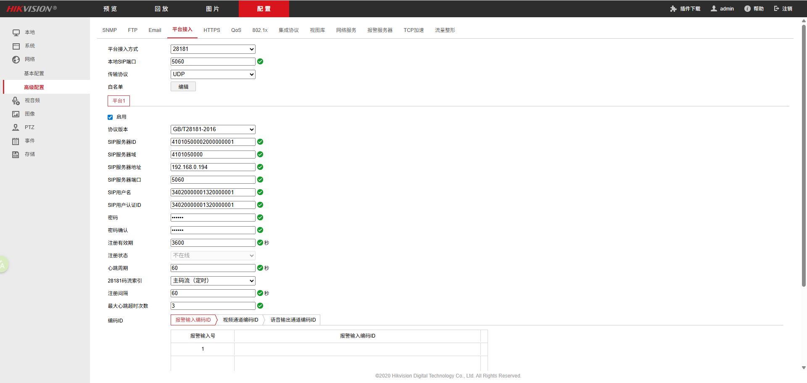This screenshot has width=807, height=383.
Task: Open 系统 settings via its sidebar icon
Action: pos(16,46)
